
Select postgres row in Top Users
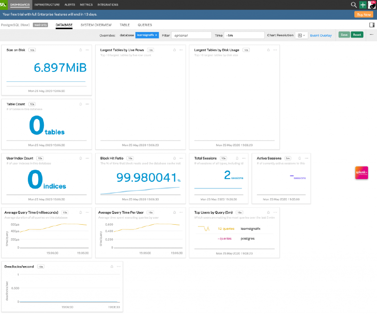(234, 238)
